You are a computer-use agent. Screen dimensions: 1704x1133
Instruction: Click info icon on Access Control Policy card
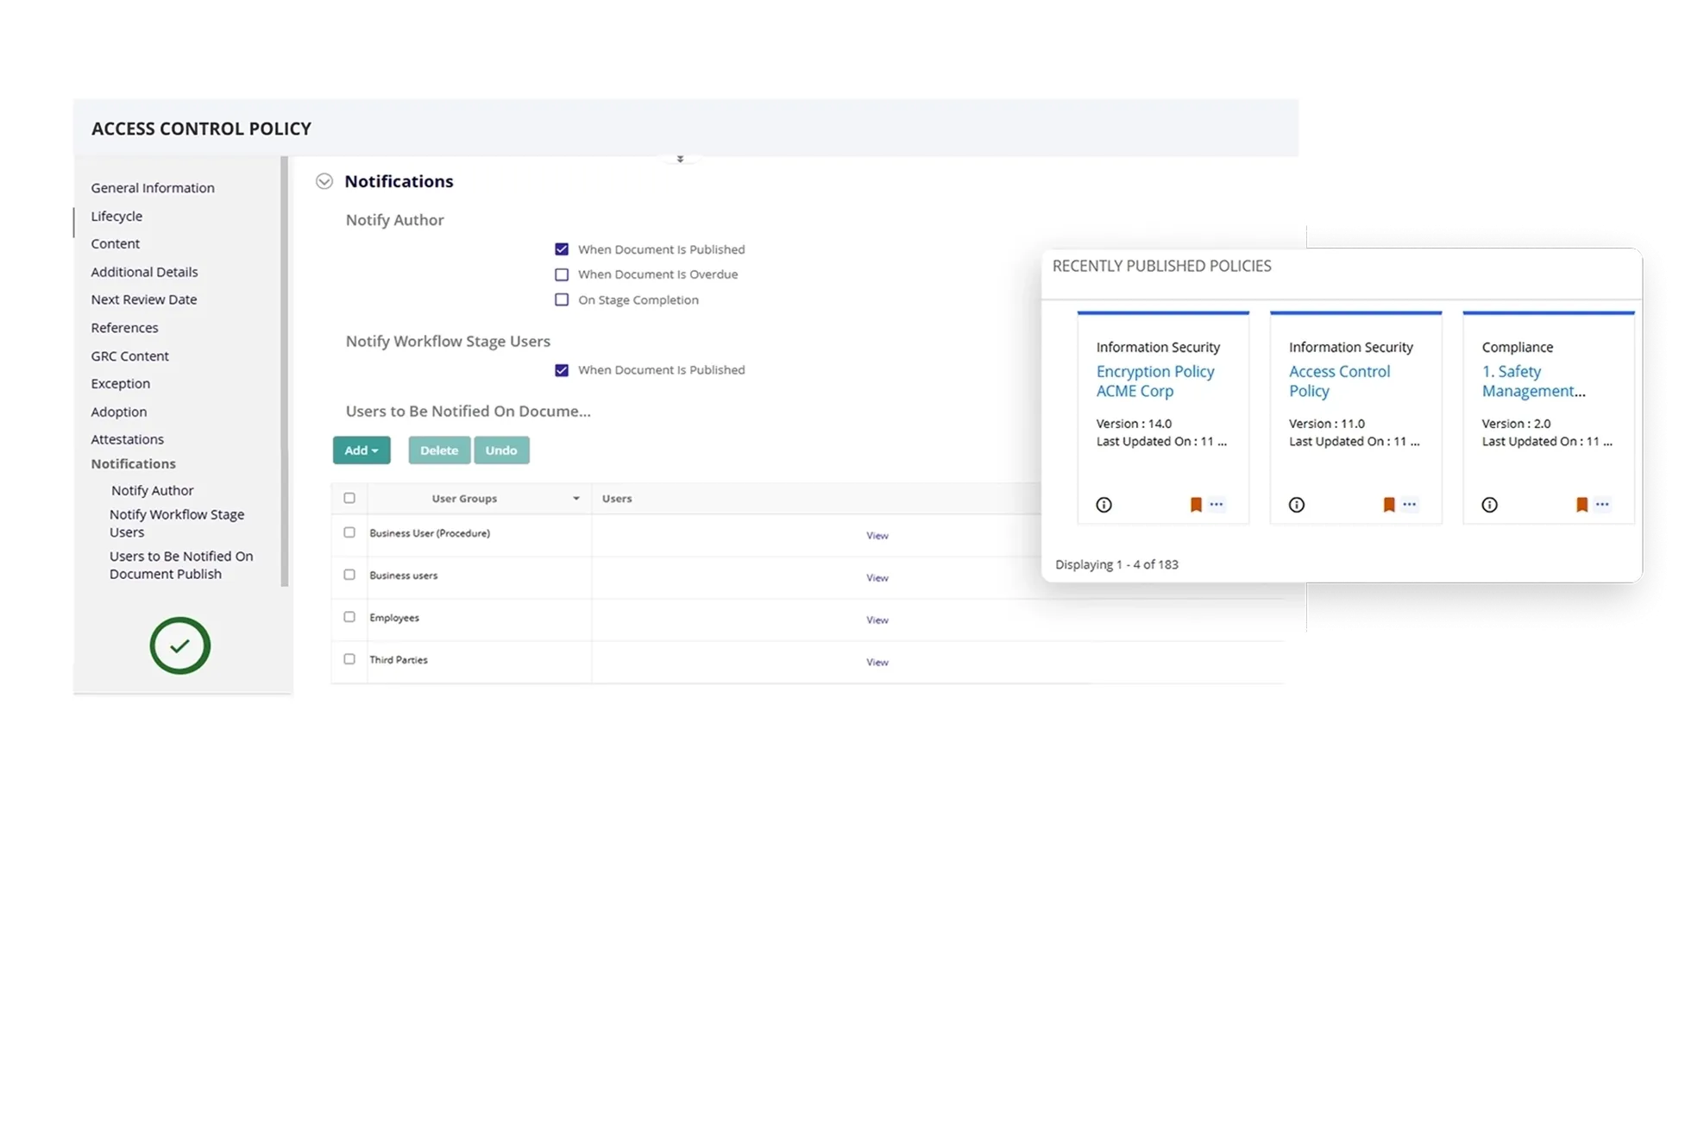[x=1296, y=505]
